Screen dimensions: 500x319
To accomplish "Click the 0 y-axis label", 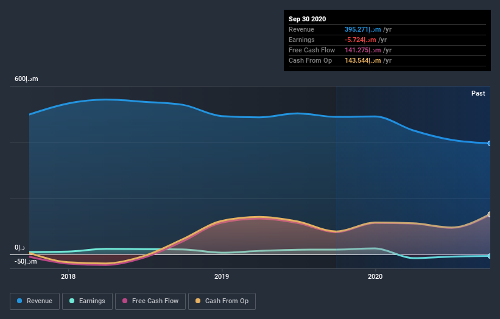I will (x=19, y=247).
